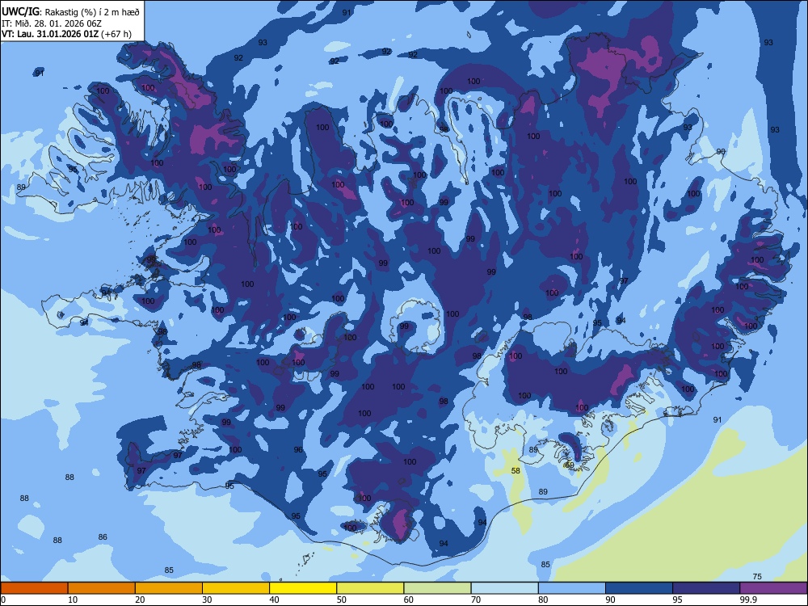Click the orange 10–20 legend swatch
The image size is (808, 606).
pos(102,588)
